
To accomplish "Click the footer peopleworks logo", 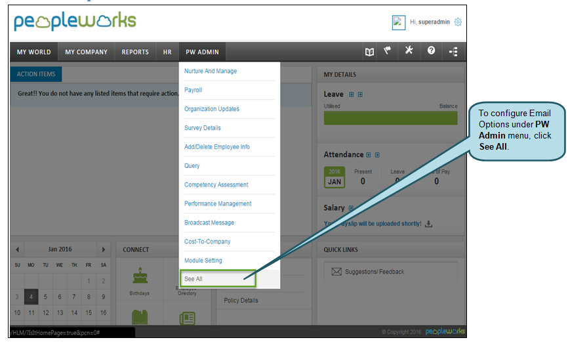I will pos(445,331).
